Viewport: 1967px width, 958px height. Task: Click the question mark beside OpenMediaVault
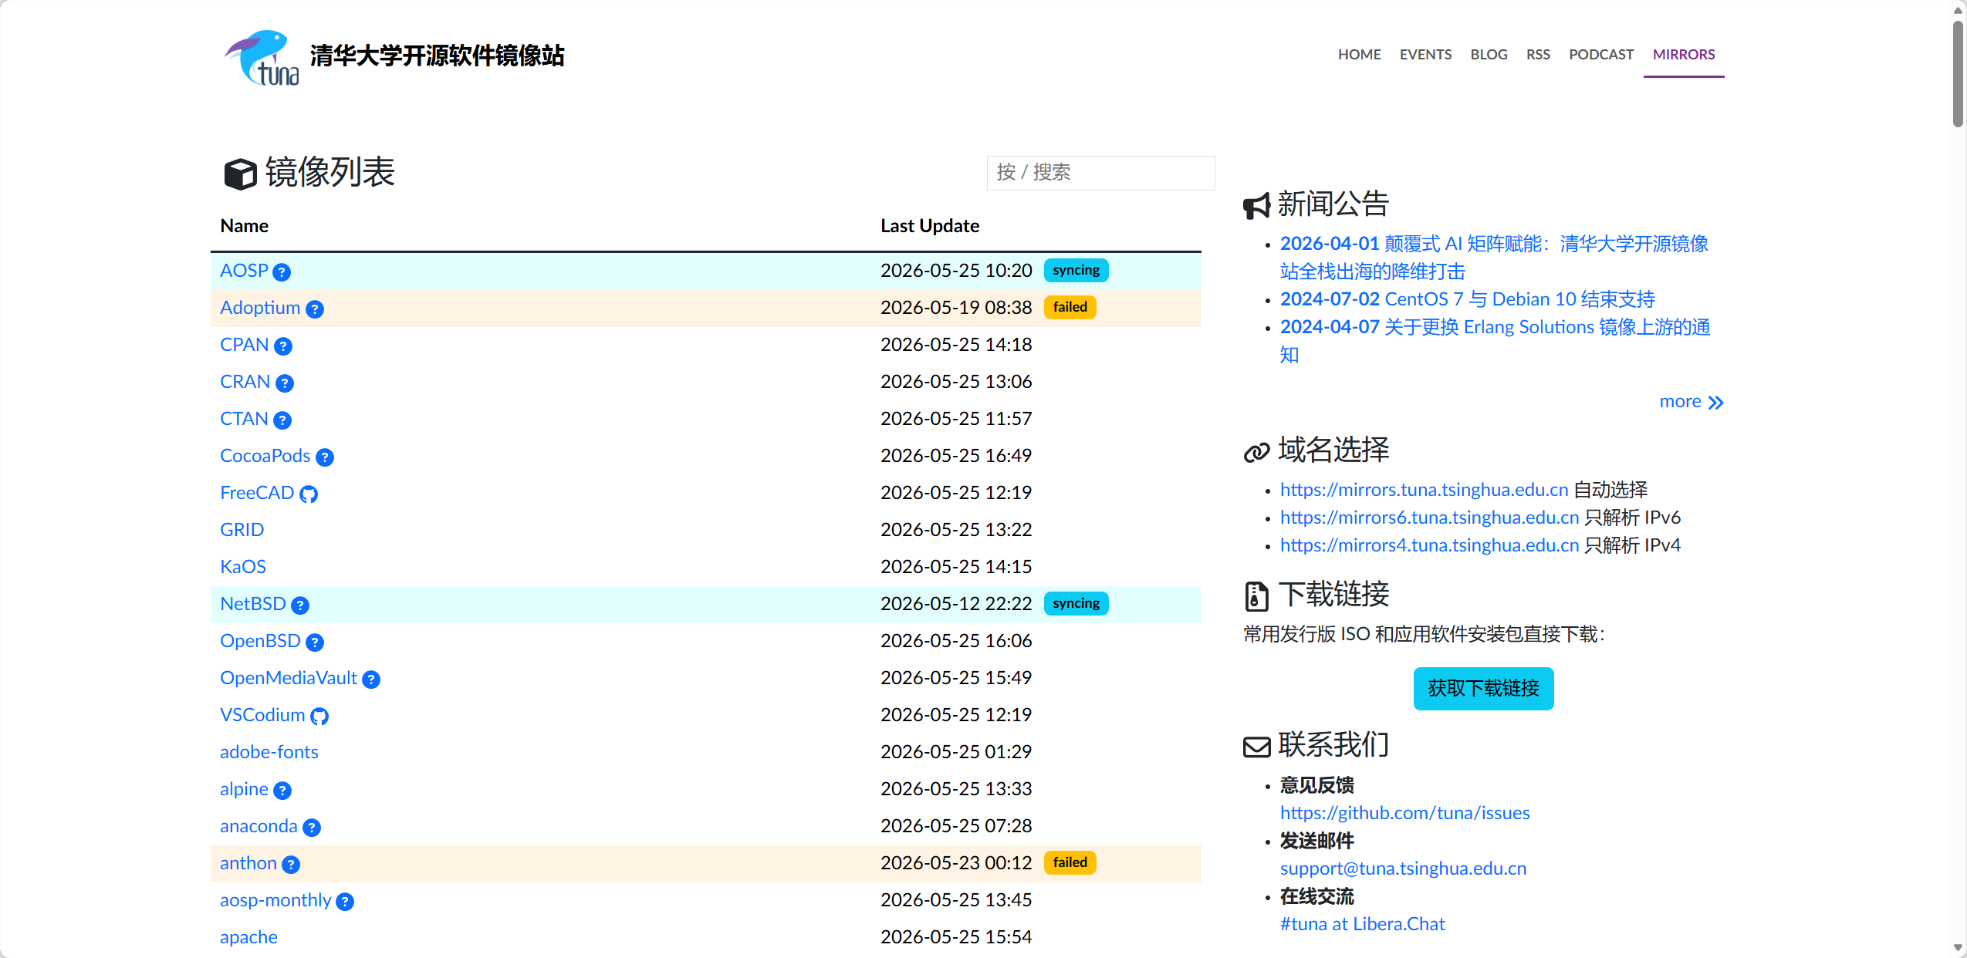pos(371,680)
